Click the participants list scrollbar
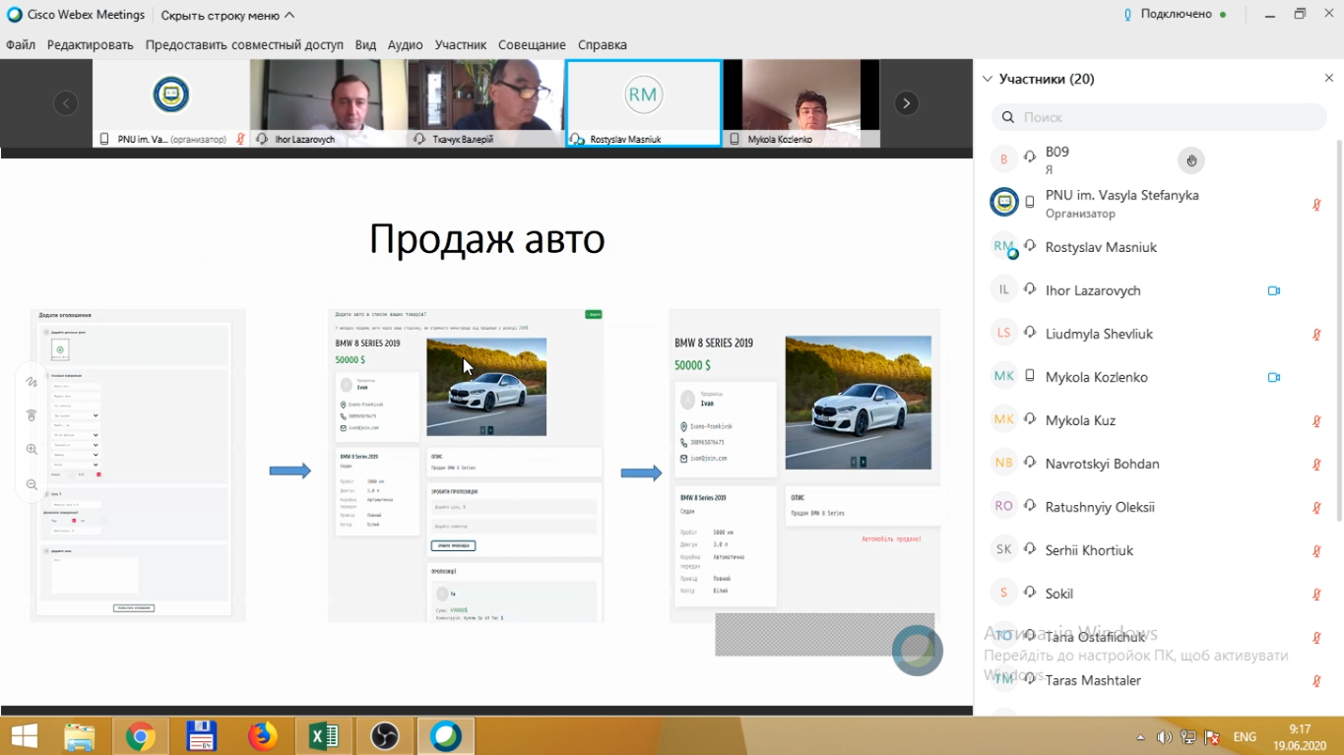Image resolution: width=1344 pixels, height=755 pixels. click(x=1338, y=325)
